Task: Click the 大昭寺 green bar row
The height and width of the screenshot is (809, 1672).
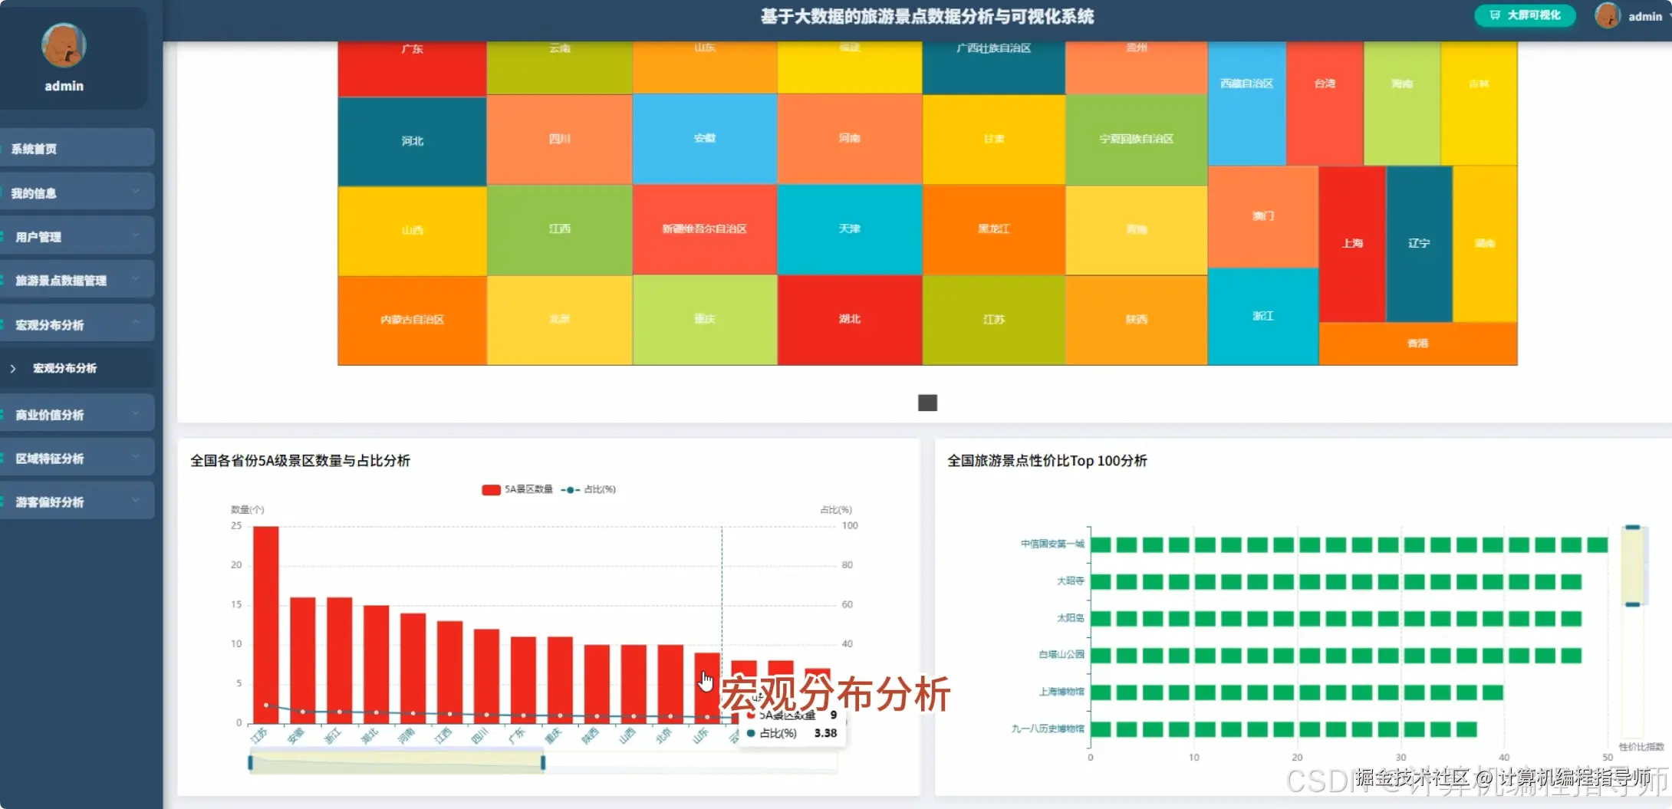Action: pos(1335,581)
